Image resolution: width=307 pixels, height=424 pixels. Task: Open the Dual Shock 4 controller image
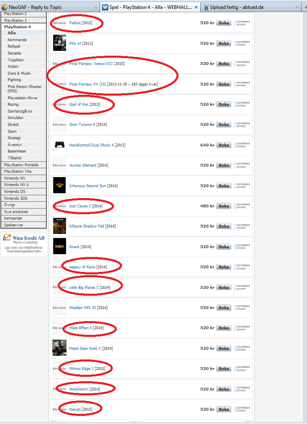tap(59, 145)
